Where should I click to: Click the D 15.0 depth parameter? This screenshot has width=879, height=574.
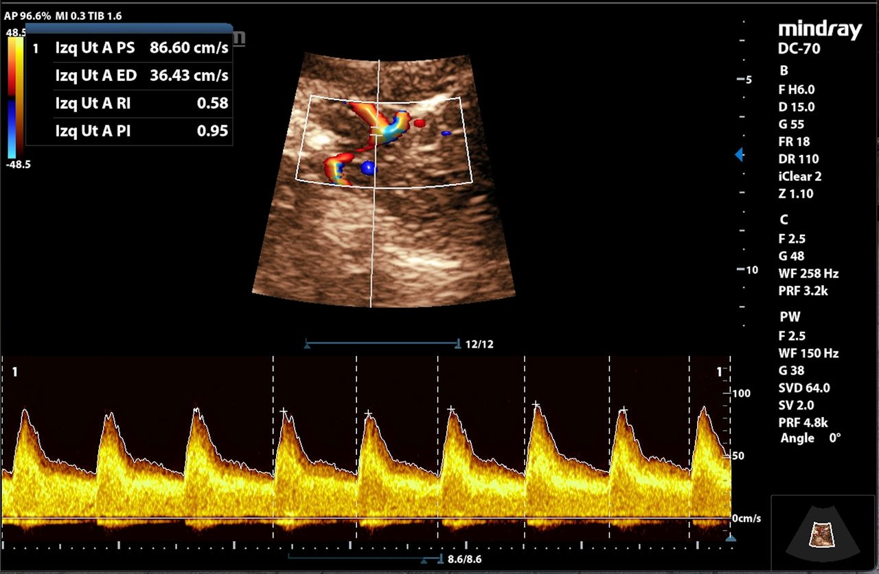click(797, 107)
